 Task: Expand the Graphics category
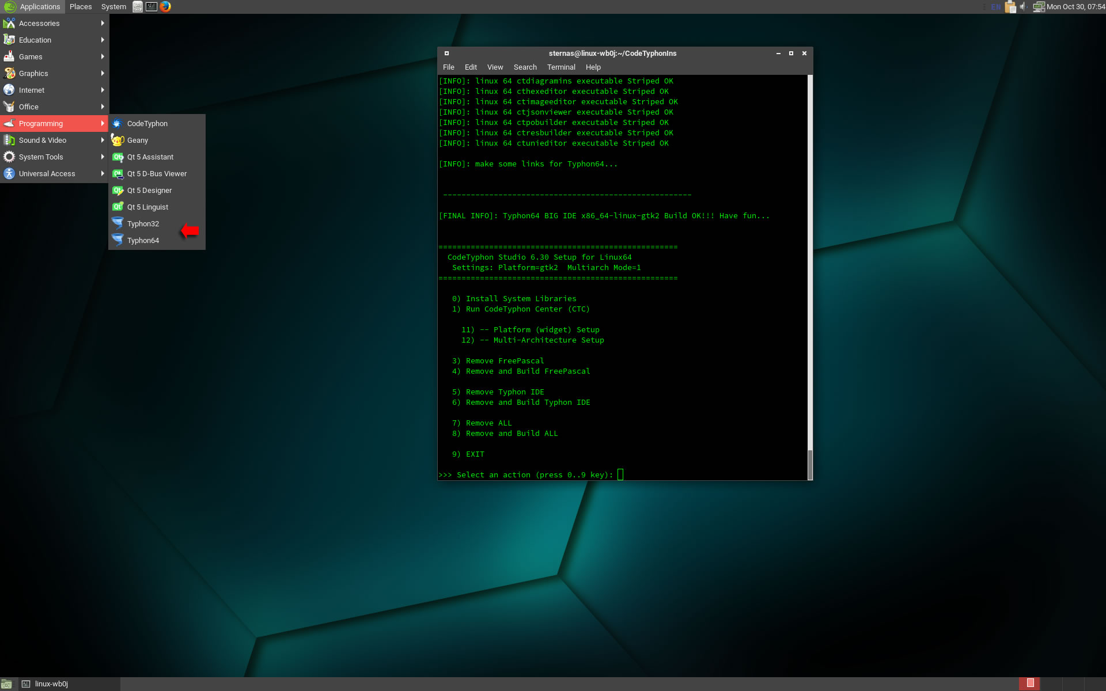click(x=54, y=73)
